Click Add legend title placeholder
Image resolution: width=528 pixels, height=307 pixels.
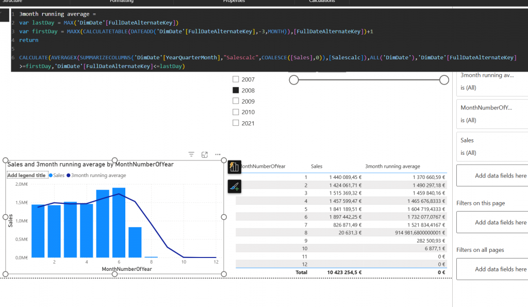tap(27, 175)
